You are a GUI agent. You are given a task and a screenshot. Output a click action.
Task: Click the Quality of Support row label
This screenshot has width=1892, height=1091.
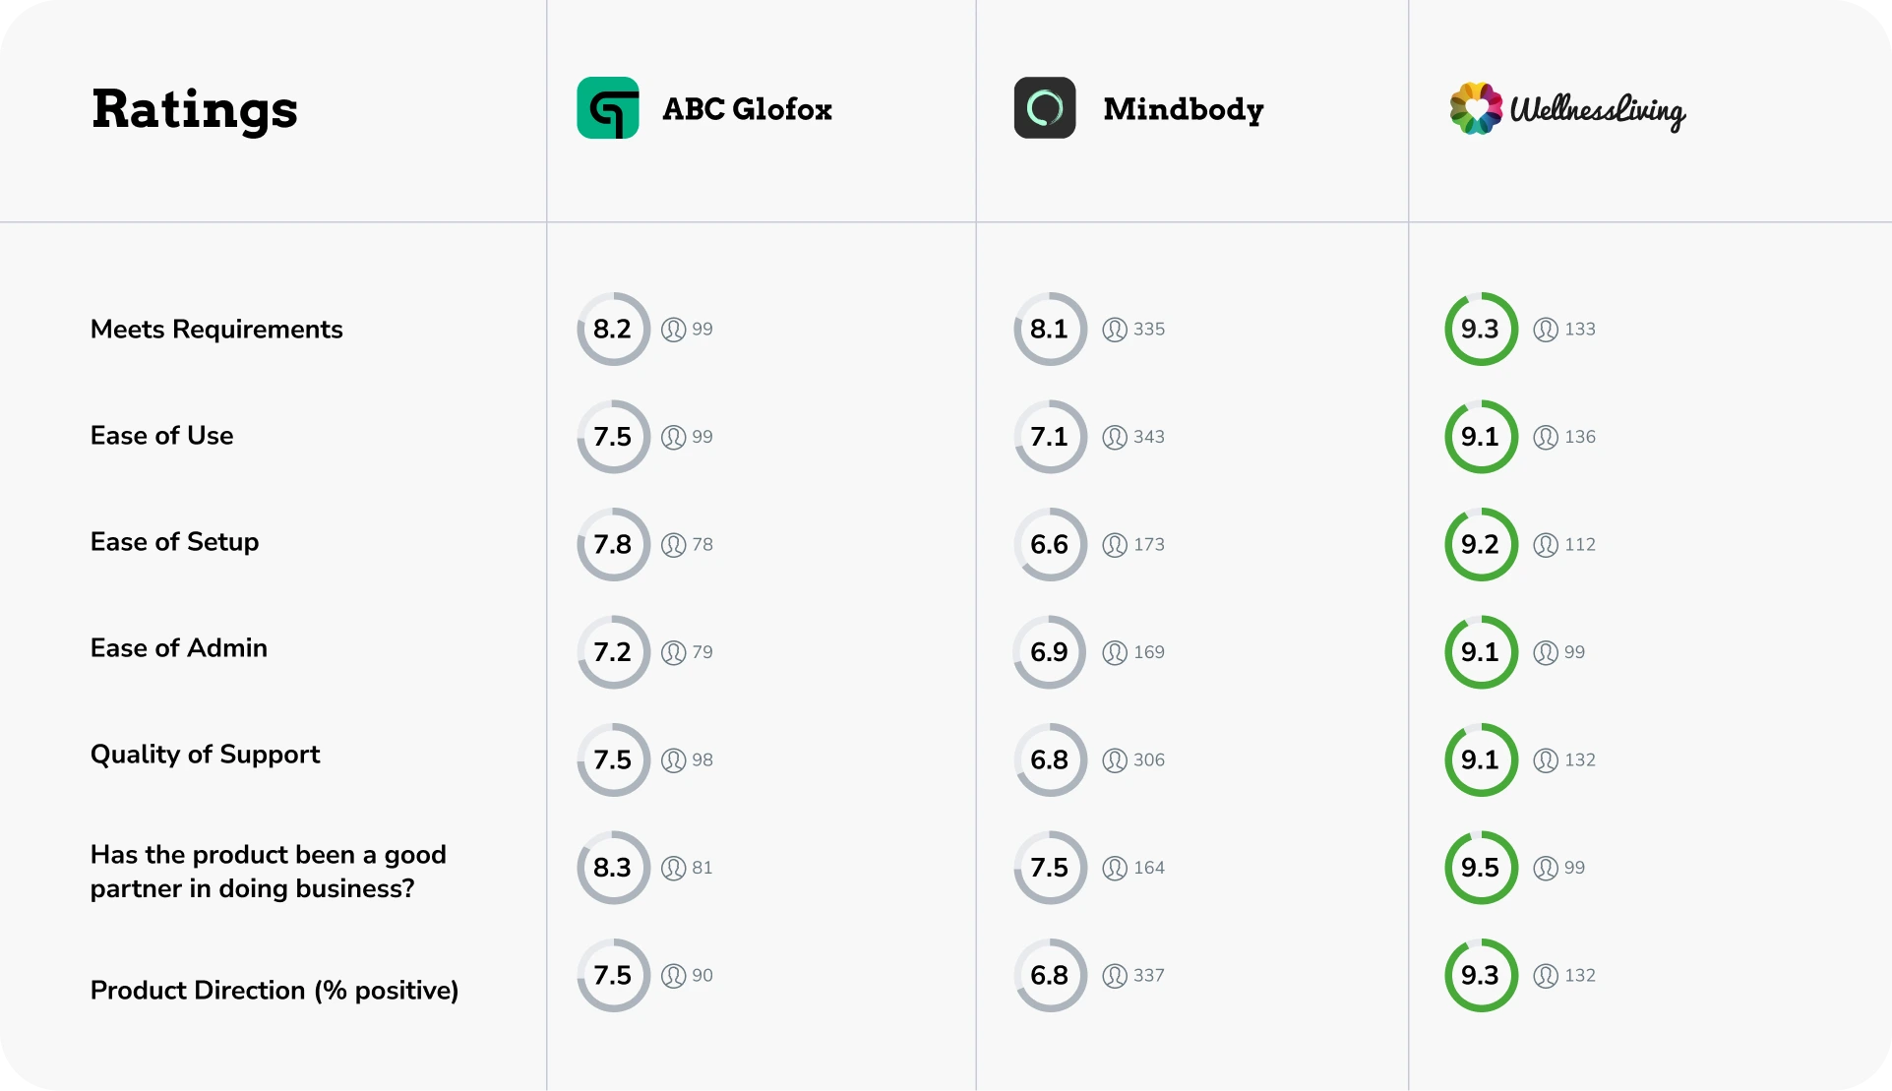(x=205, y=755)
